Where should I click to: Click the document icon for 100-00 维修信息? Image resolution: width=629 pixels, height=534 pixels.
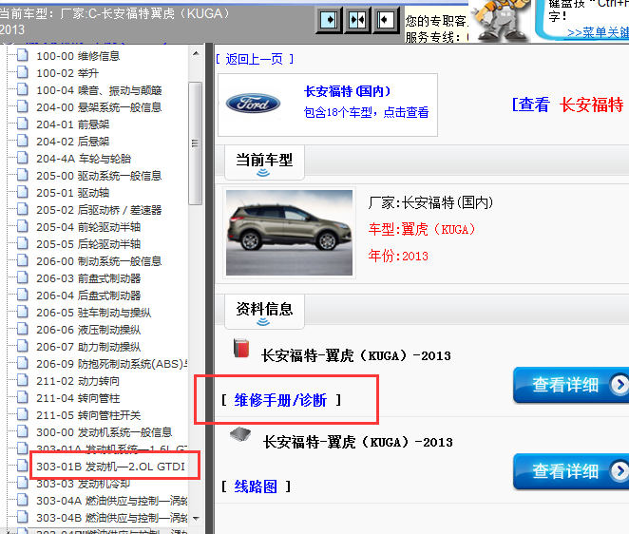(x=23, y=55)
